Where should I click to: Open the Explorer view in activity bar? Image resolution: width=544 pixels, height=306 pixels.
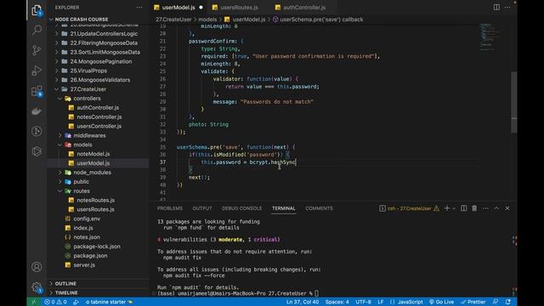point(37,10)
